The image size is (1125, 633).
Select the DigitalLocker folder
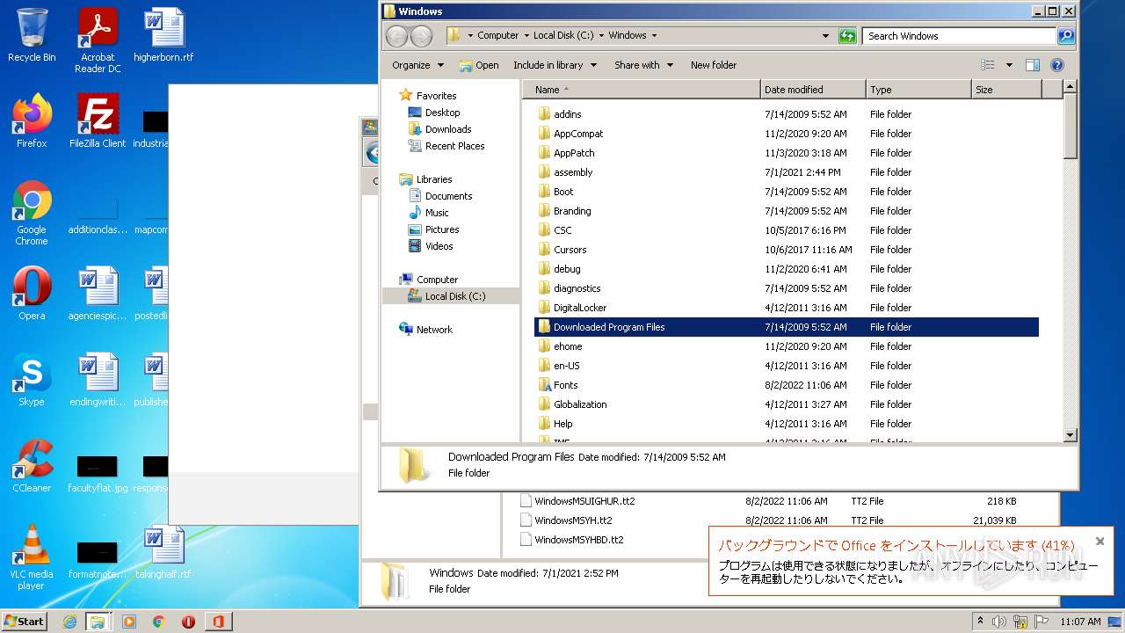tap(579, 308)
